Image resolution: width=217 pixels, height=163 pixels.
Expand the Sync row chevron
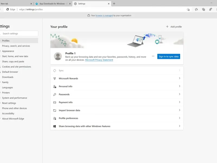point(180,70)
